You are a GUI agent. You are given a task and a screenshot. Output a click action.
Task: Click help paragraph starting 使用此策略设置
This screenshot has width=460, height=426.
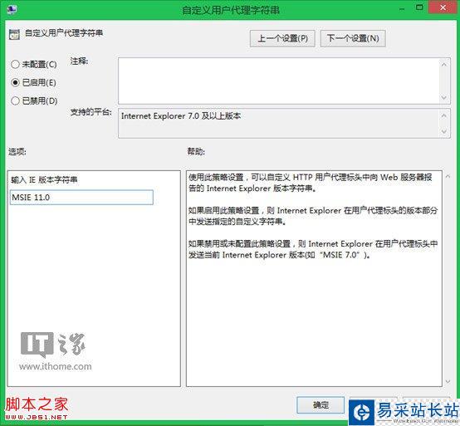click(x=310, y=183)
